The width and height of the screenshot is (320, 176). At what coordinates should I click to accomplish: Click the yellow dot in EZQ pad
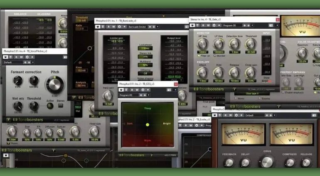click(148, 124)
